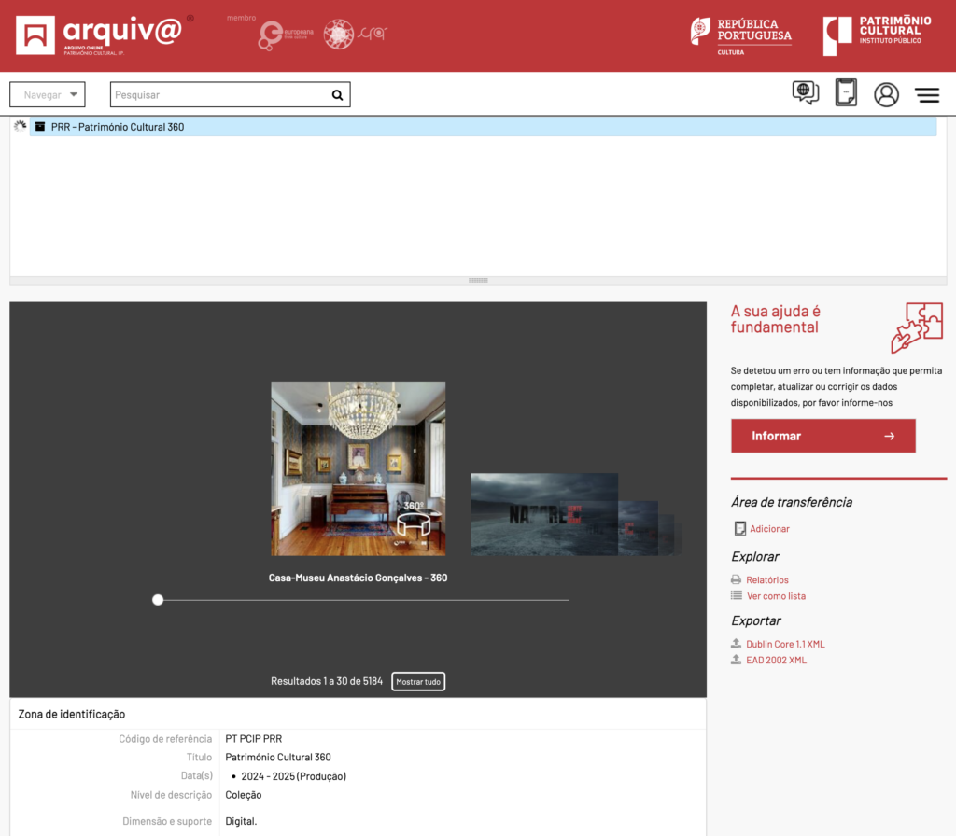Click into the Pesquisar search field
956x836 pixels.
click(219, 94)
